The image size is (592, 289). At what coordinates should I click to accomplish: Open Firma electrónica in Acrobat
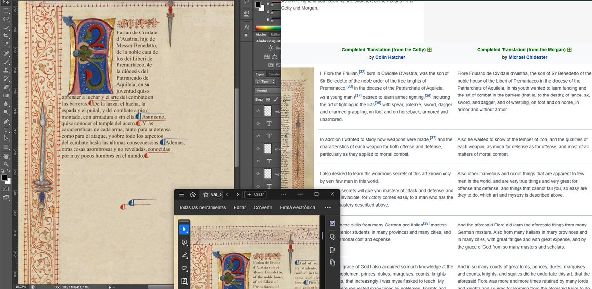[297, 207]
